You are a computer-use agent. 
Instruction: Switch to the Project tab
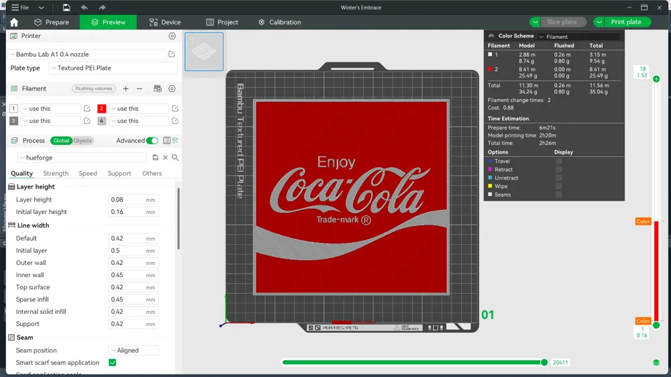(222, 22)
